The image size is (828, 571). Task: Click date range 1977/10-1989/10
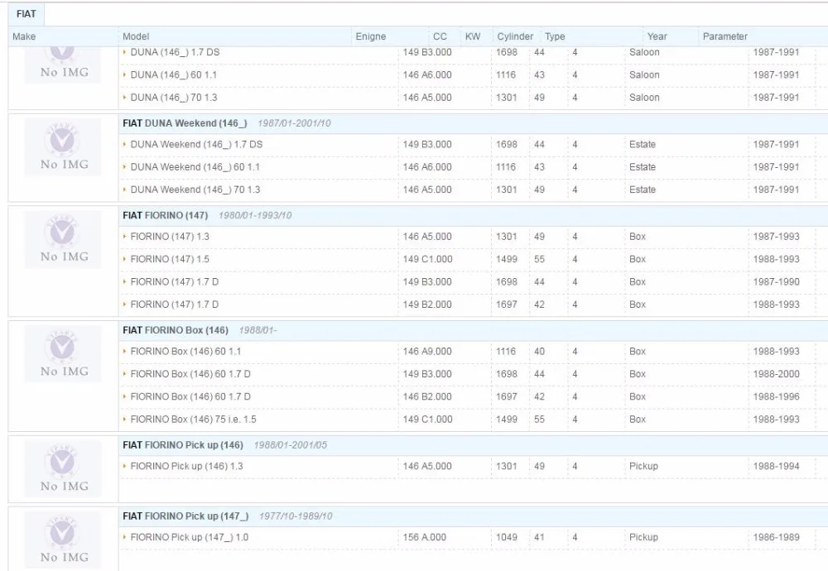[x=296, y=516]
